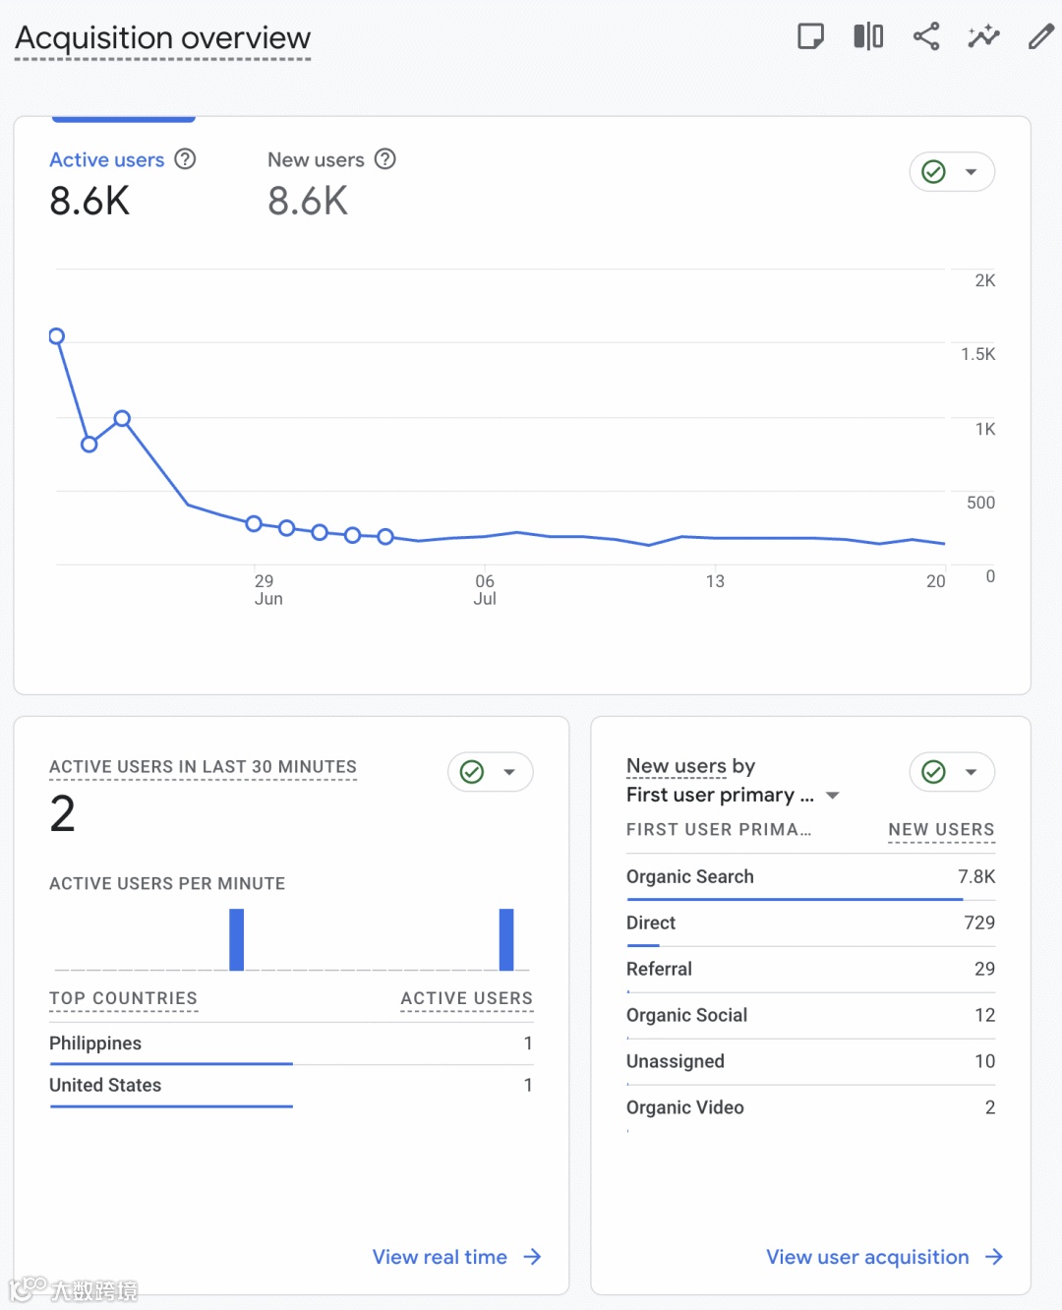Open the View real time link
Image resolution: width=1062 pixels, height=1310 pixels.
[456, 1257]
